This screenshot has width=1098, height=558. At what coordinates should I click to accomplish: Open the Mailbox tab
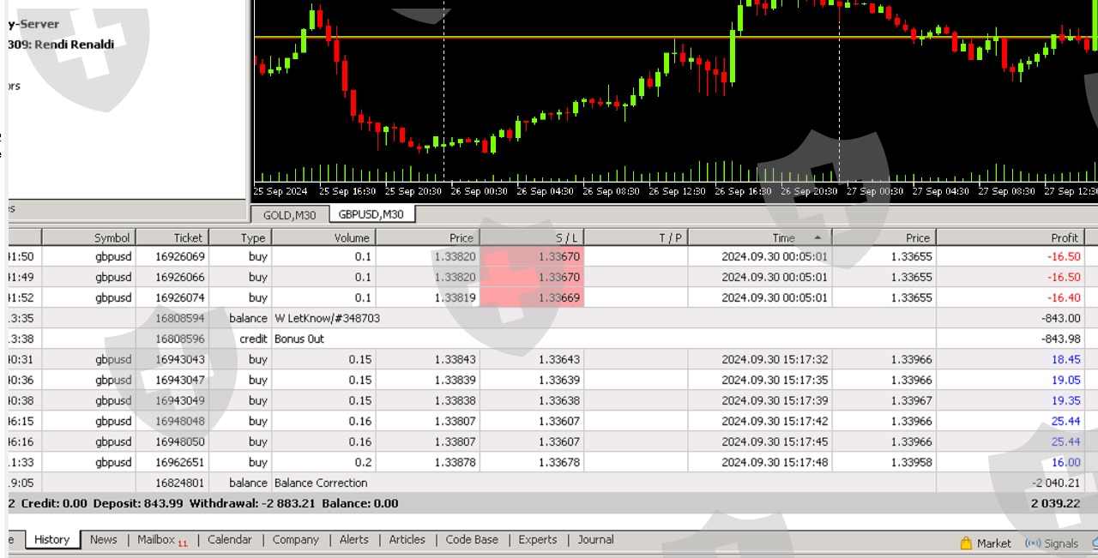click(156, 539)
